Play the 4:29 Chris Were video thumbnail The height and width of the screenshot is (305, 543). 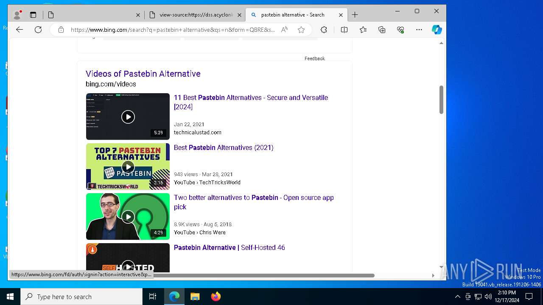[x=128, y=216]
